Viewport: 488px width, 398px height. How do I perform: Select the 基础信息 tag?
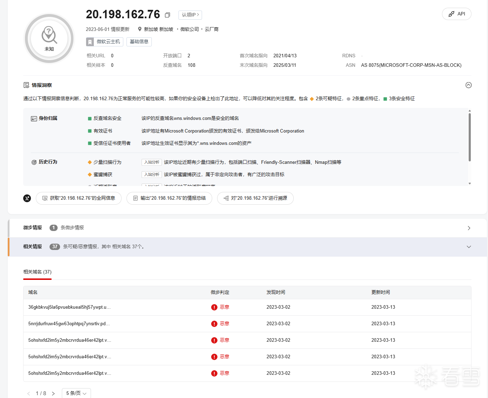pos(139,42)
